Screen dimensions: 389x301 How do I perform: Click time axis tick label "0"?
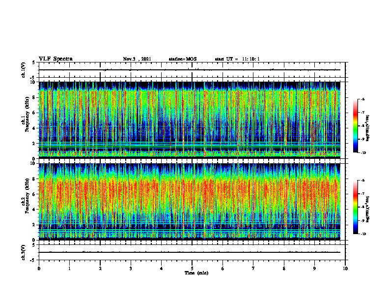click(39, 269)
